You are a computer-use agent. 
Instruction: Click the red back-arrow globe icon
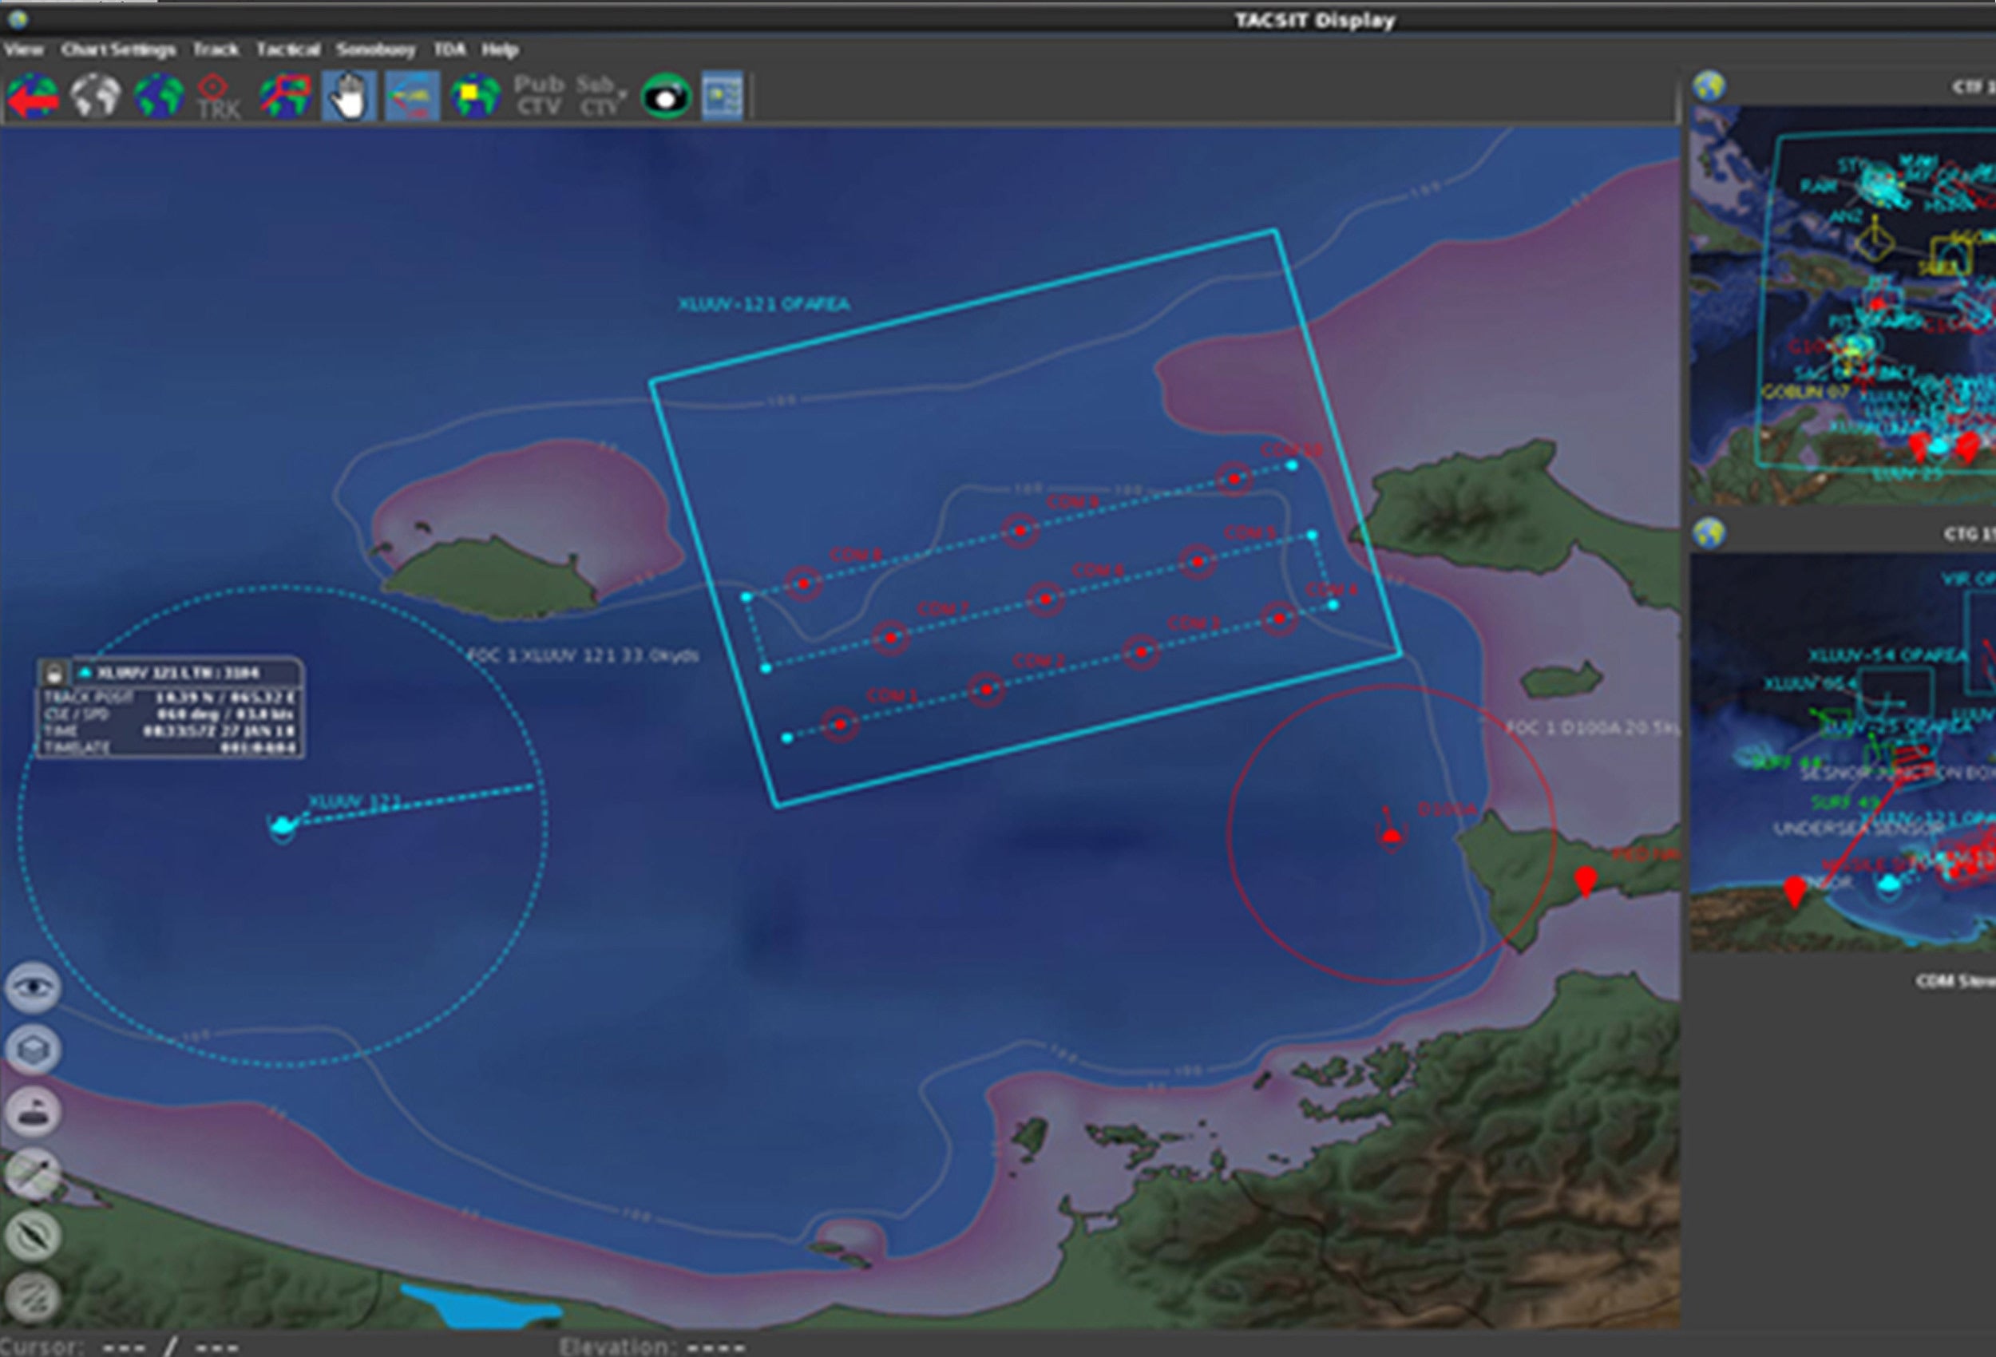(x=33, y=97)
